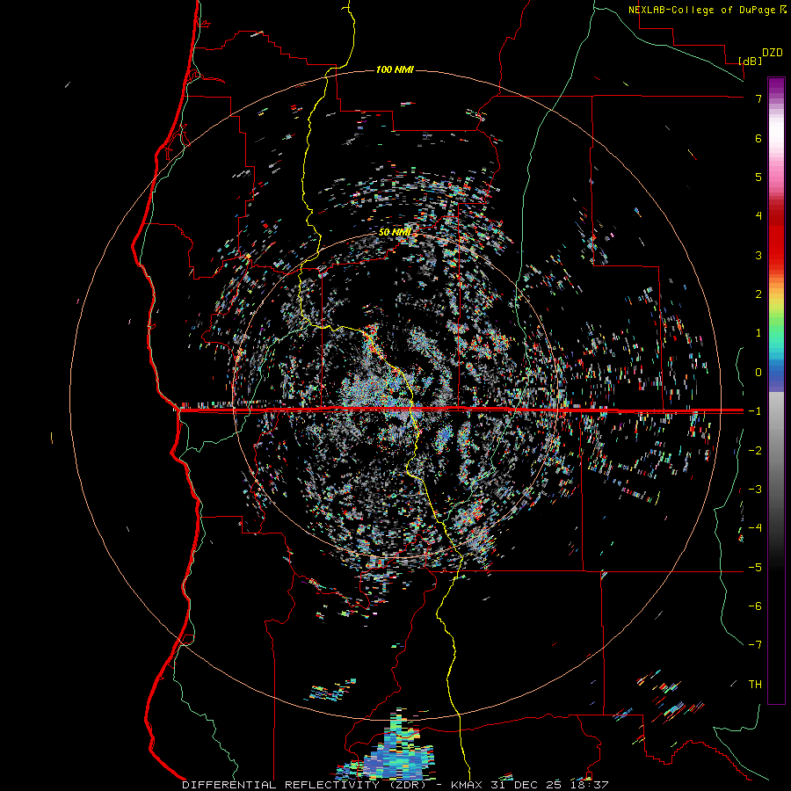Click the -1 value on the color scale

click(755, 411)
